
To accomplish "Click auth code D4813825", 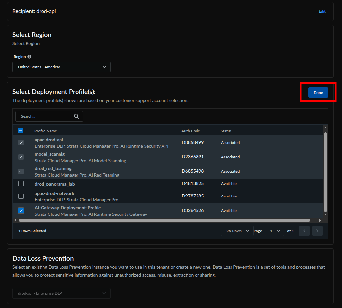I will pyautogui.click(x=193, y=183).
